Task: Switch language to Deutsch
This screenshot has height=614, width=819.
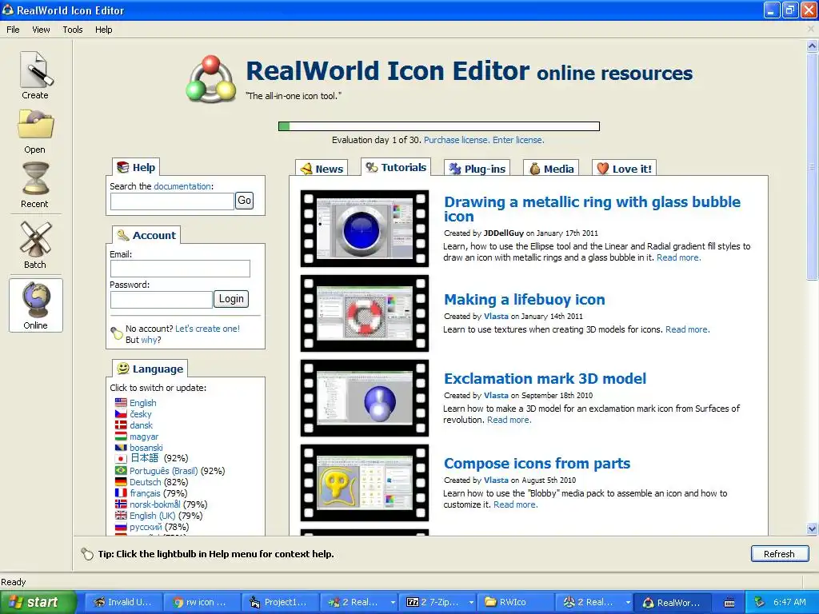Action: point(146,482)
